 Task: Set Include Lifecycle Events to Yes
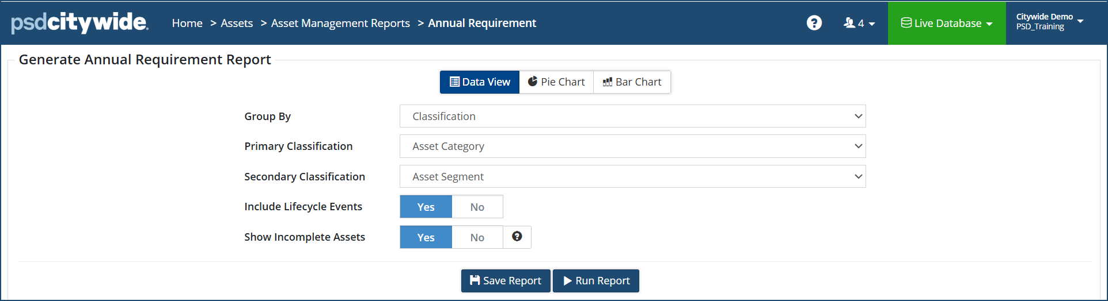pos(426,207)
